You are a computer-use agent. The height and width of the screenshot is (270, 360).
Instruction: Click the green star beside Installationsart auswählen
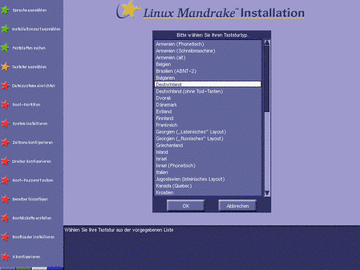(x=5, y=29)
